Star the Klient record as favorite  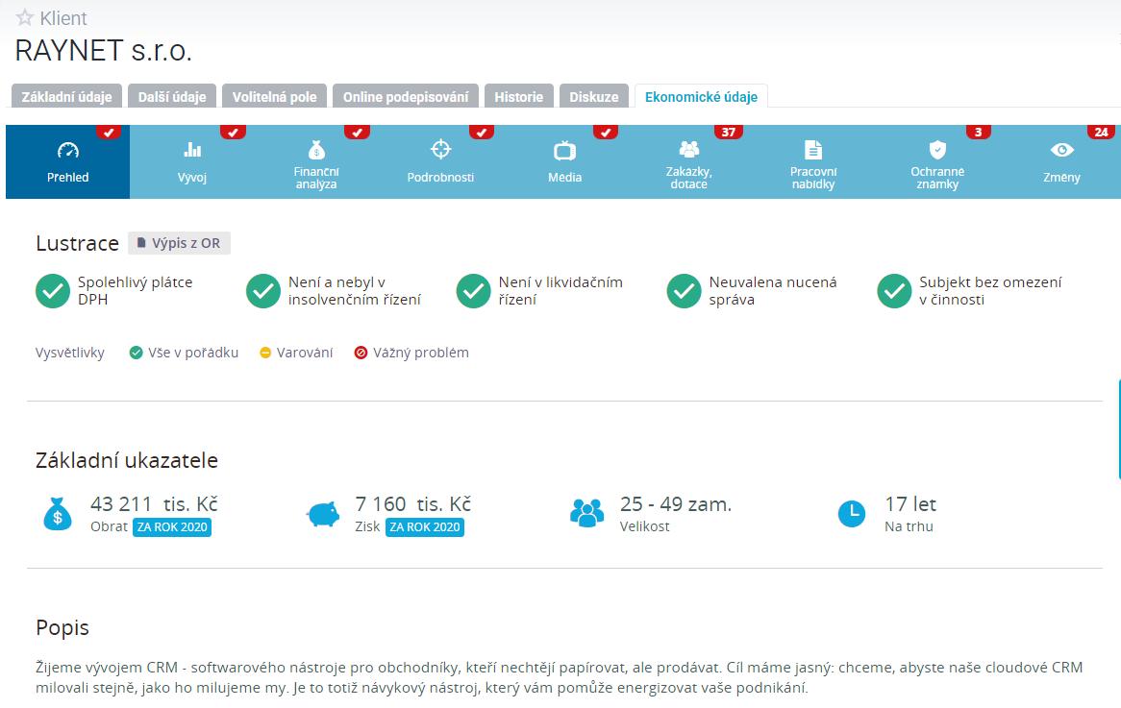coord(24,17)
